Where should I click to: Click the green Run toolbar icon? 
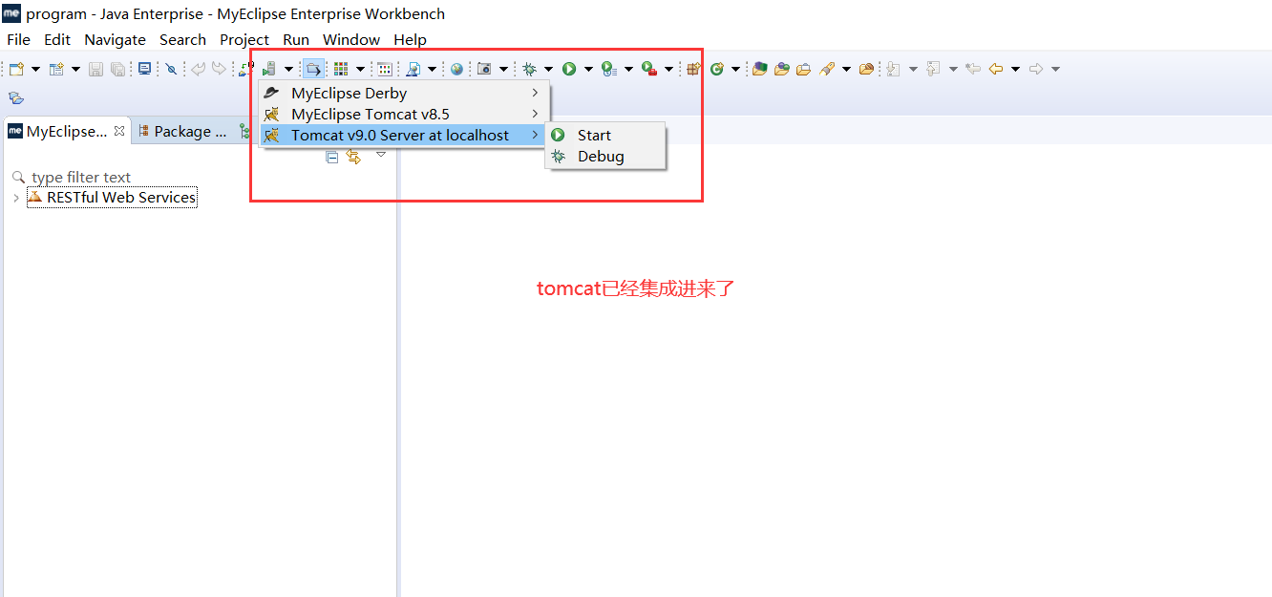point(569,68)
